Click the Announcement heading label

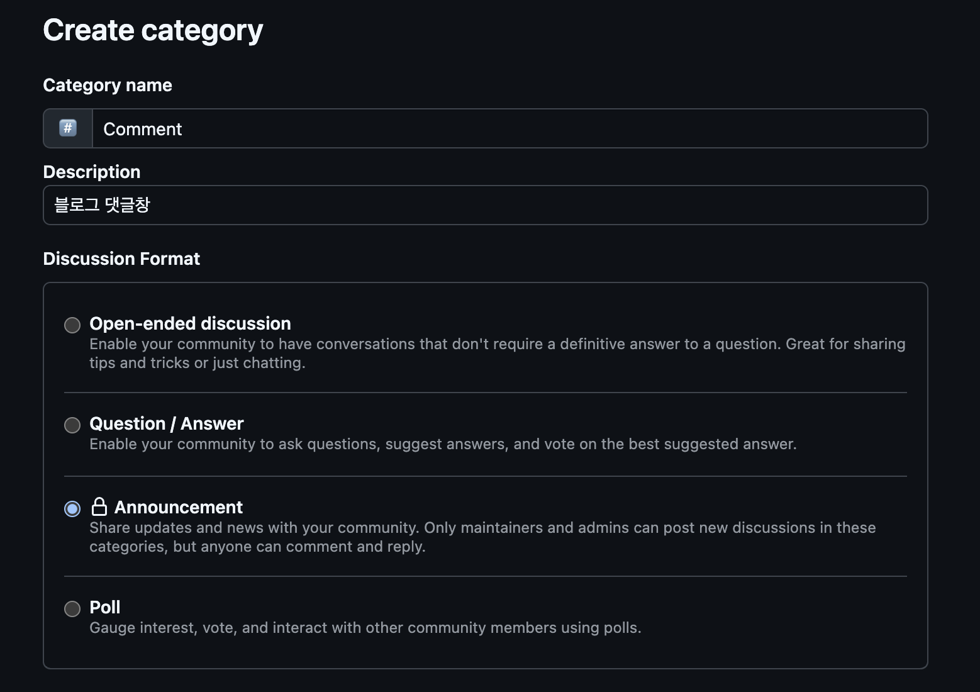[178, 507]
